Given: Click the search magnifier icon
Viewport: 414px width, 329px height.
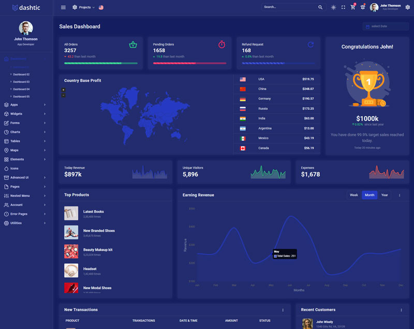Looking at the screenshot, I should pyautogui.click(x=320, y=7).
